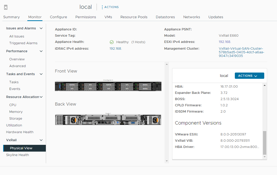
Task: Collapse the Resource Allocation section
Action: click(x=41, y=97)
